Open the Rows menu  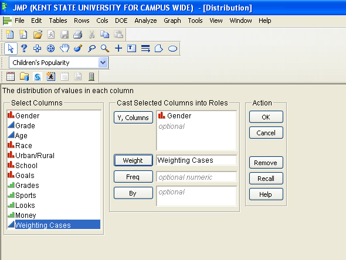(x=82, y=20)
